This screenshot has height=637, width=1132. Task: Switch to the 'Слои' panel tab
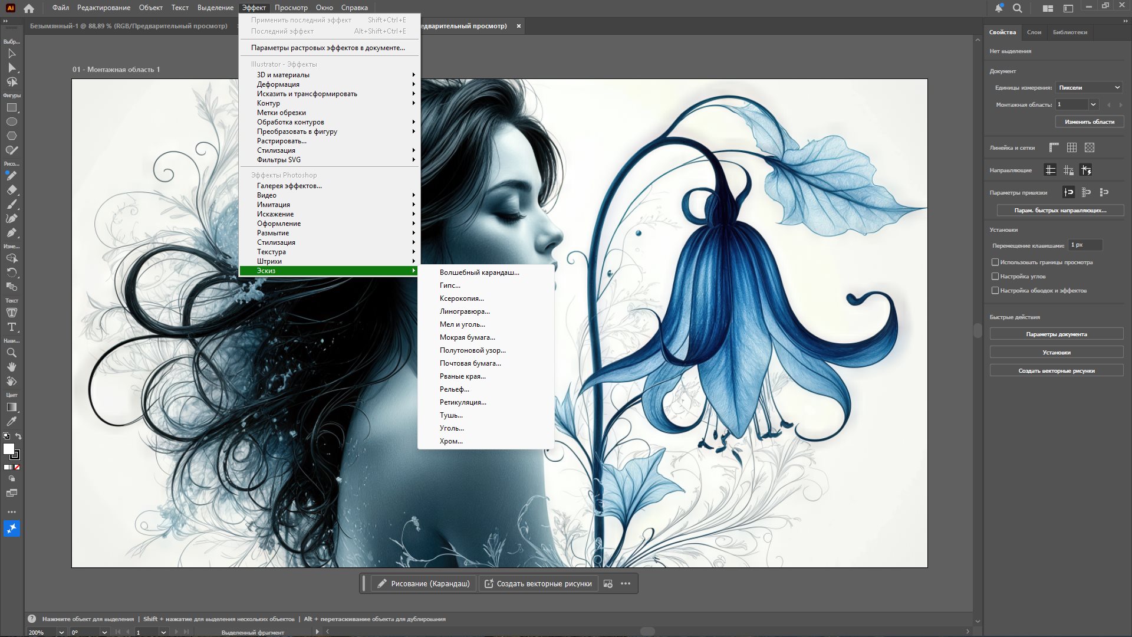tap(1034, 32)
